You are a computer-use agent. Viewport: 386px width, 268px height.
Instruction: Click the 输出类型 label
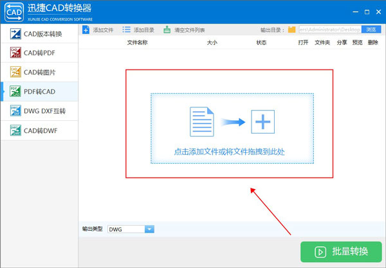[x=92, y=229]
